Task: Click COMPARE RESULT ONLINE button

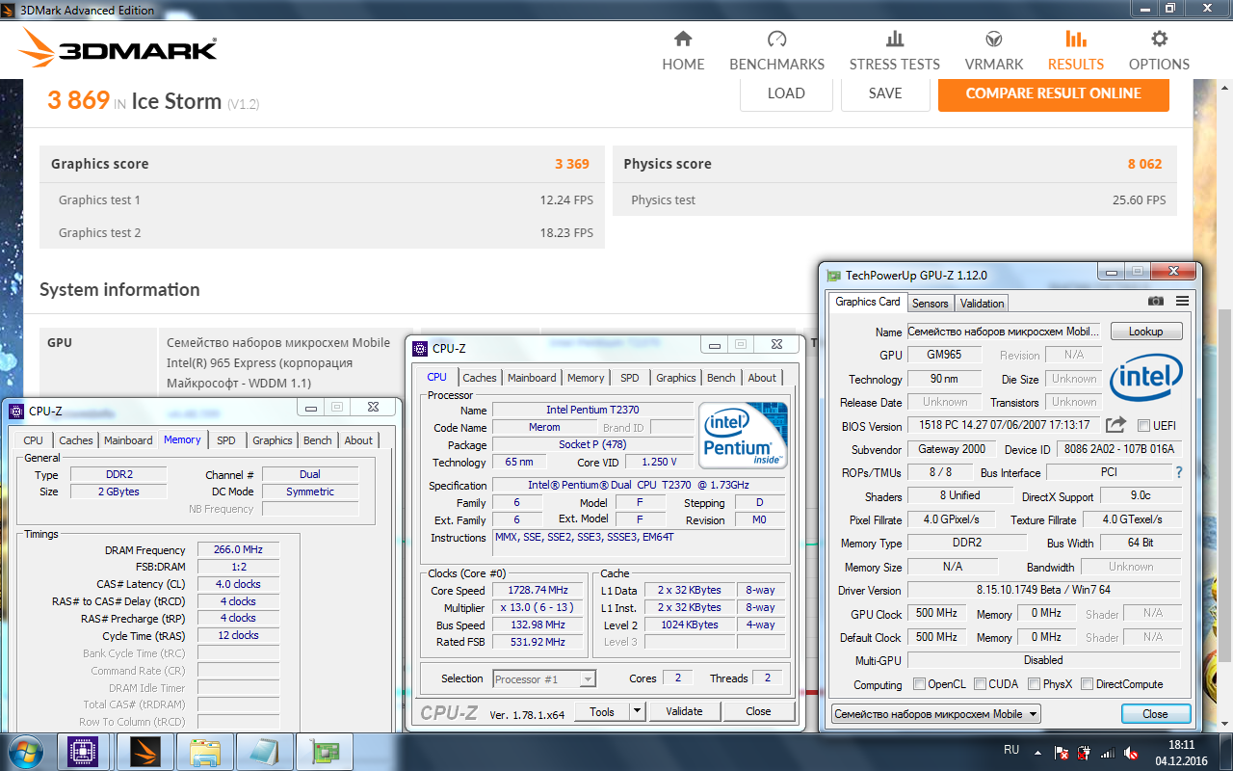Action: click(1054, 93)
